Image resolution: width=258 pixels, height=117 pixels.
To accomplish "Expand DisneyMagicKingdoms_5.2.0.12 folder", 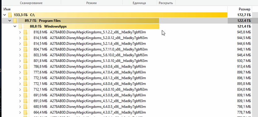I will coord(20,38).
